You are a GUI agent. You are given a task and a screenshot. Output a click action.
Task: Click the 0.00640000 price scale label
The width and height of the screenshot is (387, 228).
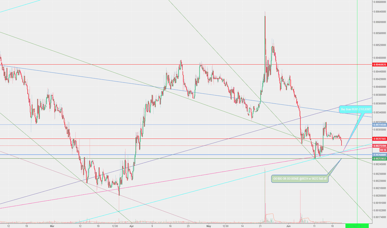click(380, 11)
